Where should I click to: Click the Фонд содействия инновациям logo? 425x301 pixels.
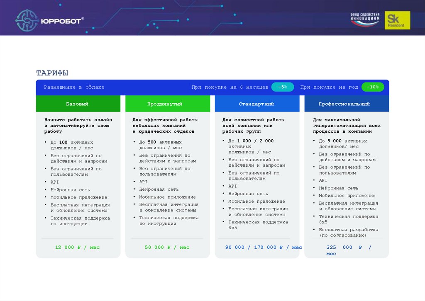(x=365, y=19)
